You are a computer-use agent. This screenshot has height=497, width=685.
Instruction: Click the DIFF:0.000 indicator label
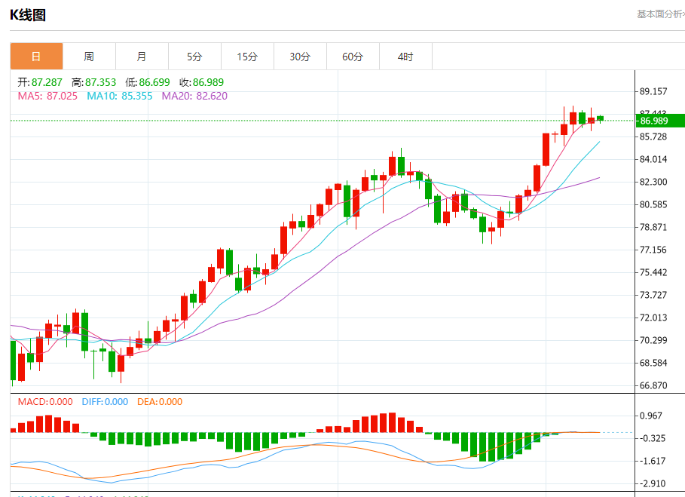(x=105, y=402)
